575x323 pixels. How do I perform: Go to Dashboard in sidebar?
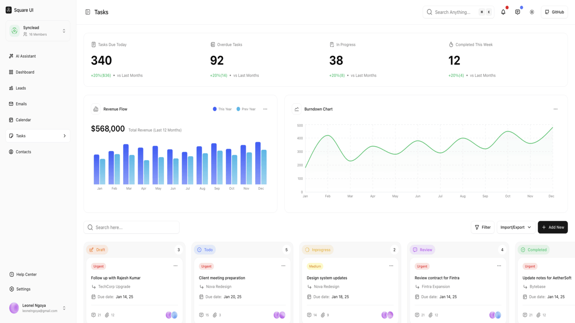(x=38, y=72)
